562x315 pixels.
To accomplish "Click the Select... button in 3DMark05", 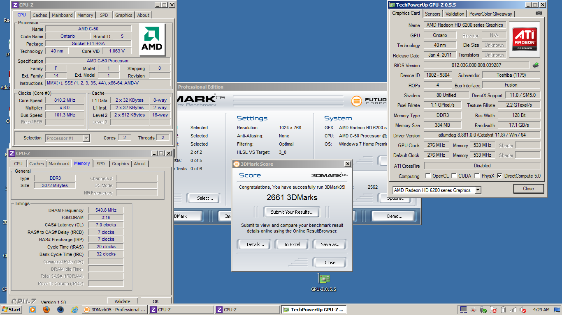I will coord(205,198).
